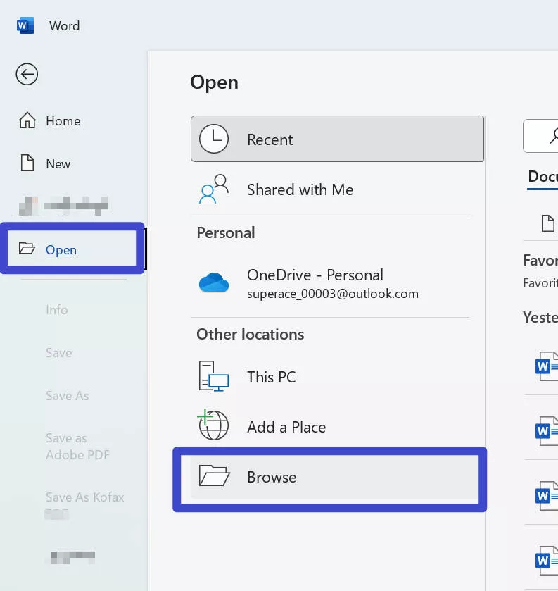Open the Recent locations list
Screen dimensions: 558x591
pos(337,139)
